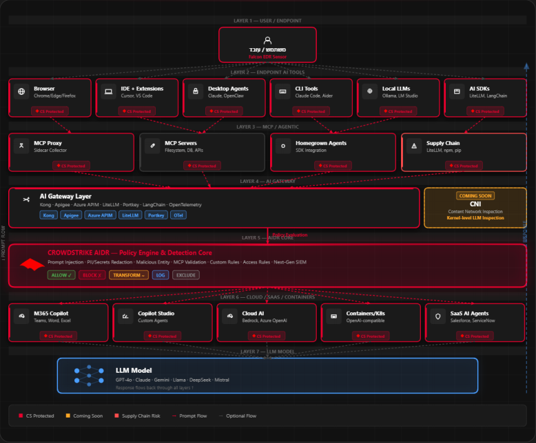This screenshot has width=536, height=443.
Task: Click the user icon above Falcon EDR Sensor
Action: 268,41
